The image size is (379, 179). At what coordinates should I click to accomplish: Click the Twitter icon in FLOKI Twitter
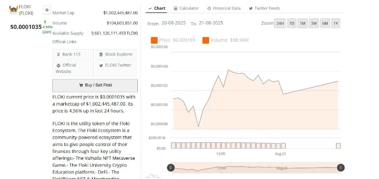[x=101, y=66]
